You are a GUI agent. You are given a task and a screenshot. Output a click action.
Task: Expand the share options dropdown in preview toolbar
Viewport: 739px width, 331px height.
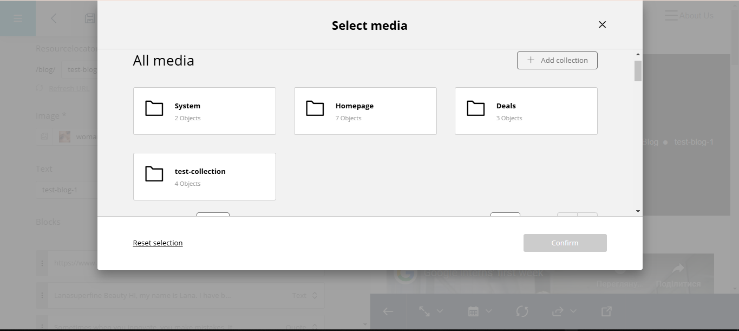(x=564, y=311)
